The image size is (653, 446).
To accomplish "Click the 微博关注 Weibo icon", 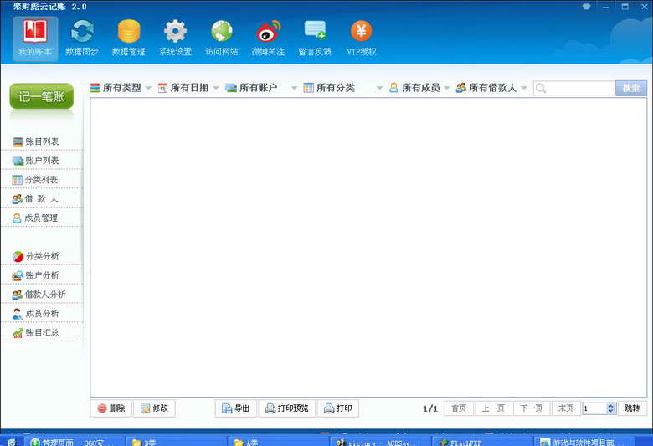I will 268,38.
